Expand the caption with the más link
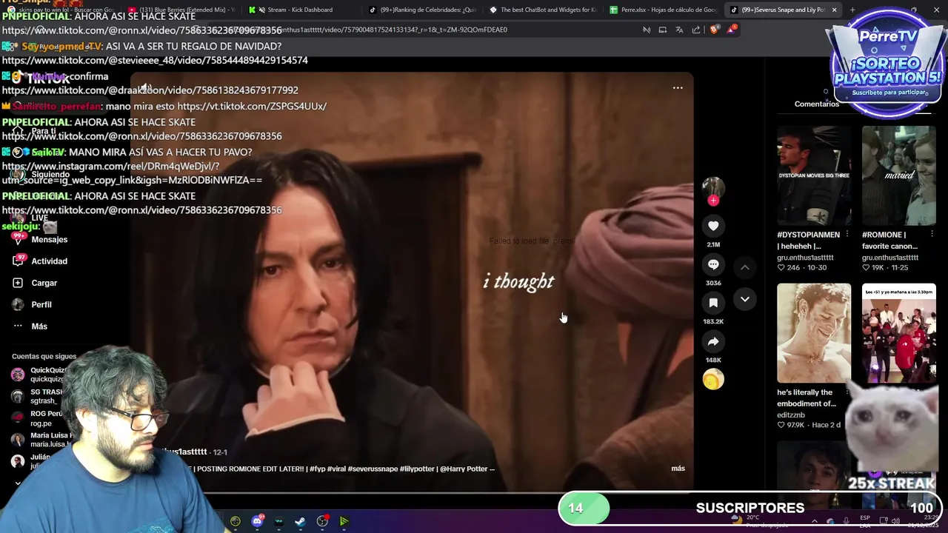948x533 pixels. (x=678, y=469)
